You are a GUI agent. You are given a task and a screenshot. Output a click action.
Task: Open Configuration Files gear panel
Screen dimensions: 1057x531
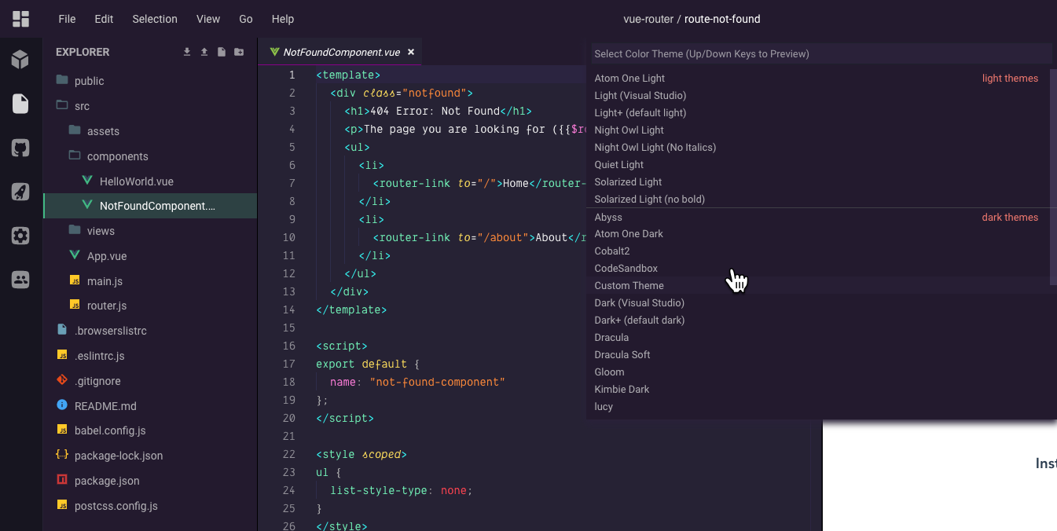pyautogui.click(x=20, y=235)
